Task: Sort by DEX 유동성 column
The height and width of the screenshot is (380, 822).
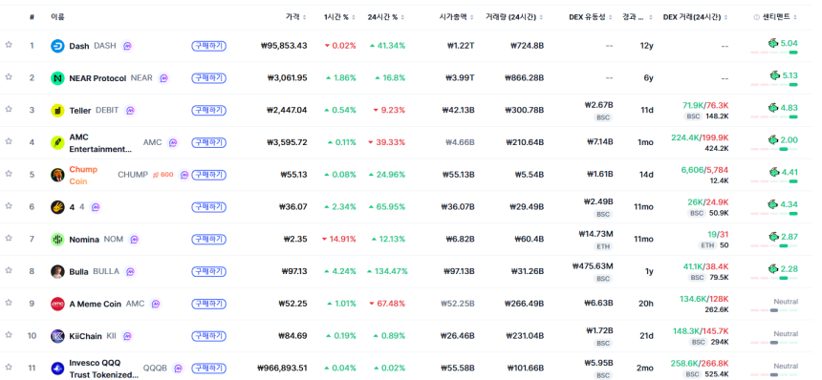Action: pyautogui.click(x=591, y=17)
